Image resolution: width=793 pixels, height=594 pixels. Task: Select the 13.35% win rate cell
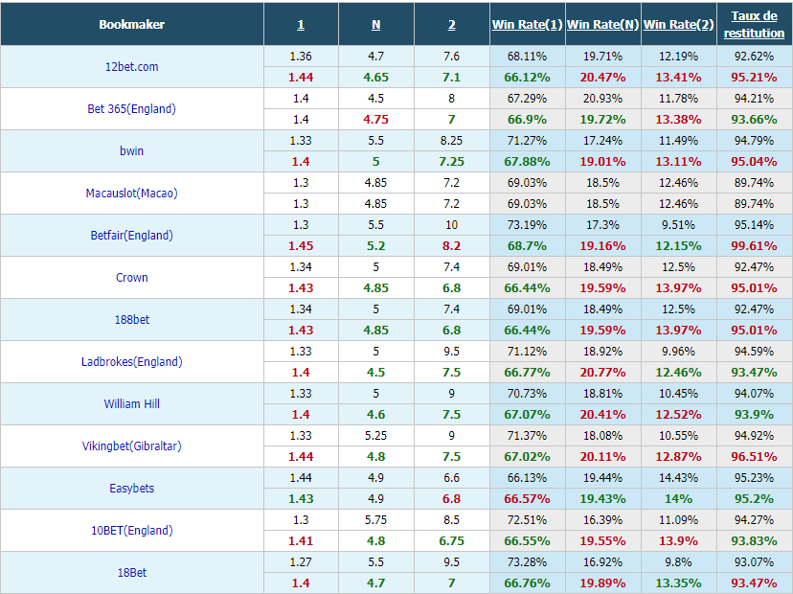[679, 583]
